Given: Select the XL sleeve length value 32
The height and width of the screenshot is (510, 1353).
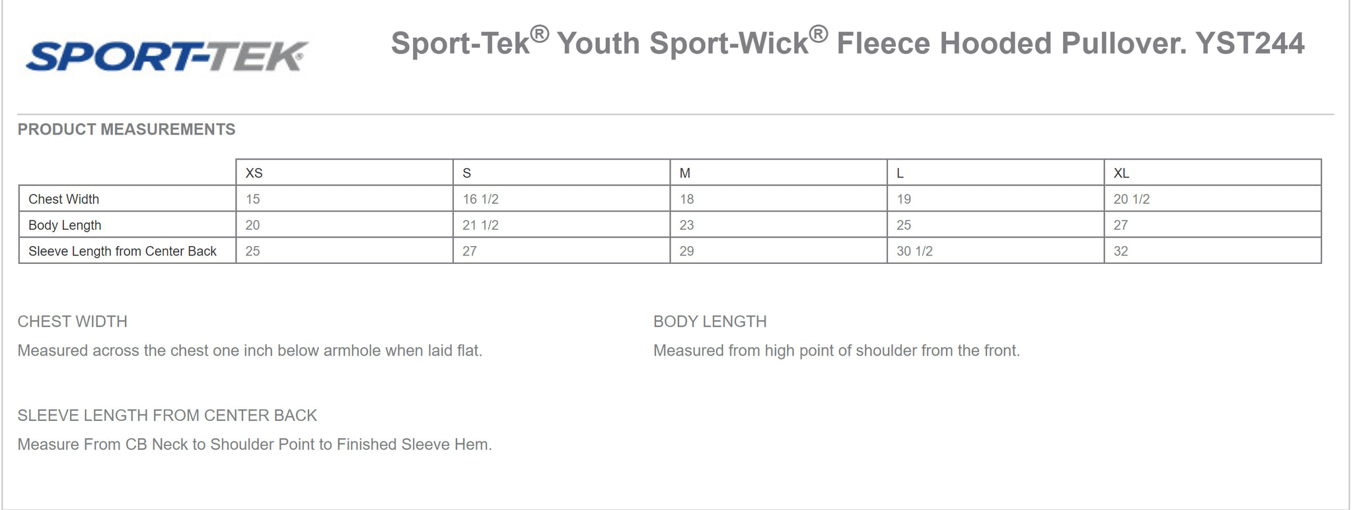Looking at the screenshot, I should pyautogui.click(x=1120, y=251).
